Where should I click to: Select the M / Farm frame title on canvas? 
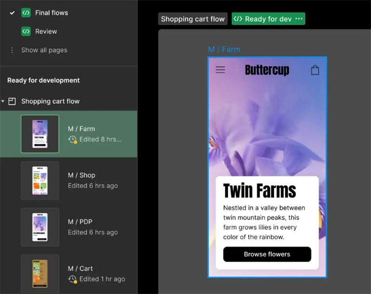pyautogui.click(x=224, y=49)
